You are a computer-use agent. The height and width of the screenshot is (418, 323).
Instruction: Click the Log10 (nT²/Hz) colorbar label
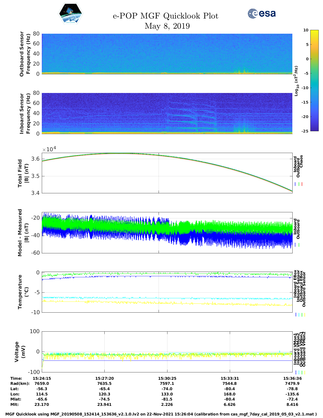click(296, 81)
